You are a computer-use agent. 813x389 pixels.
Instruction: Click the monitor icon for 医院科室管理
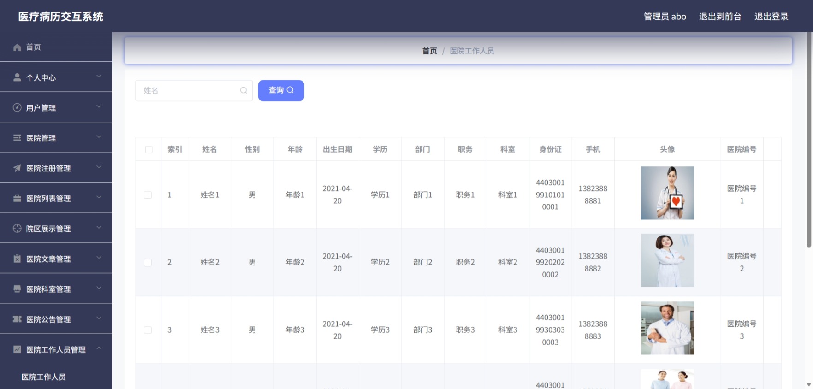(x=17, y=289)
